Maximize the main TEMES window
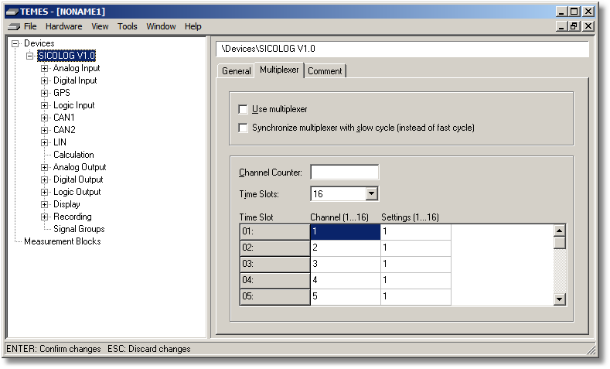 pyautogui.click(x=574, y=12)
